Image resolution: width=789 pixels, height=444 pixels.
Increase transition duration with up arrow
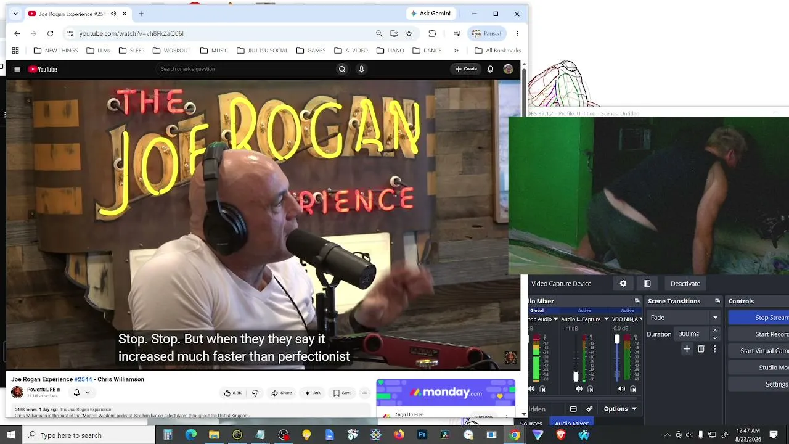click(715, 331)
